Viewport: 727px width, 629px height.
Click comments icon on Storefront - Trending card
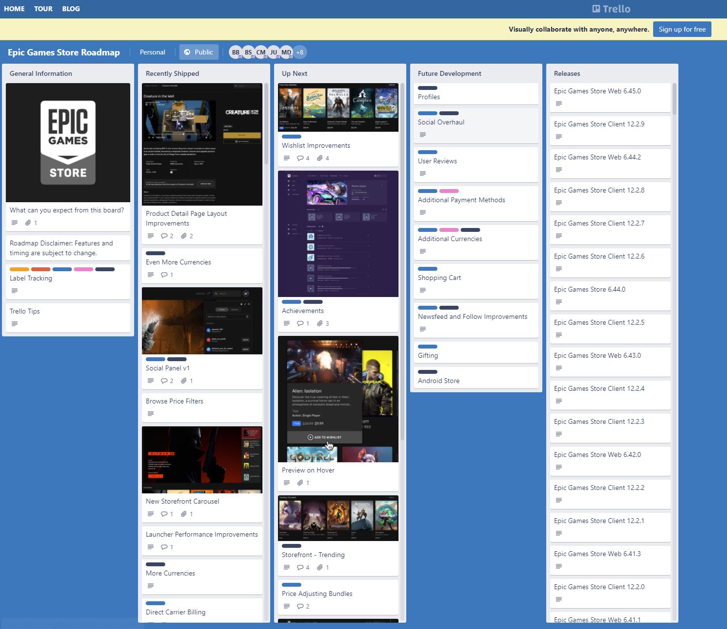point(300,567)
